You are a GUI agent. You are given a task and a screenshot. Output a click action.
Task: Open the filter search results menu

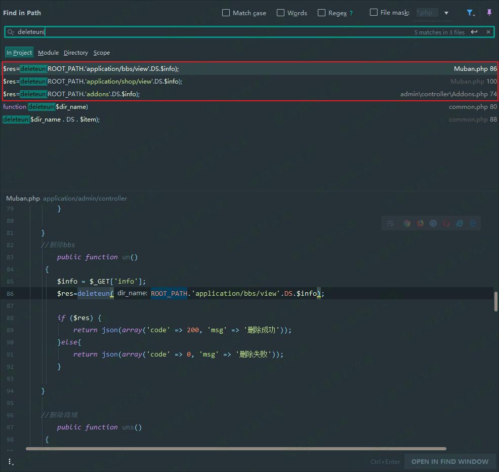coord(470,13)
